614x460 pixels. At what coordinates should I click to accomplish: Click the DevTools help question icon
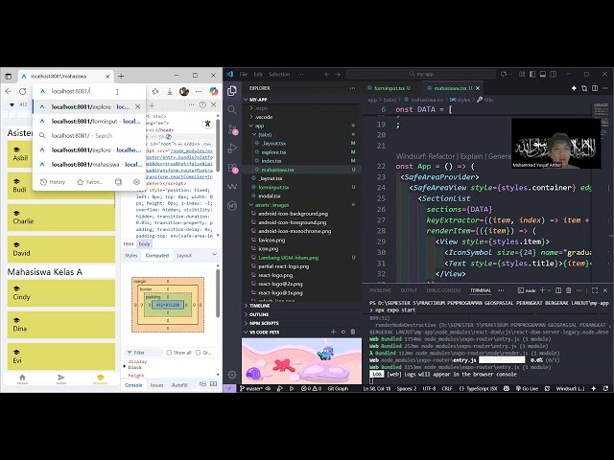[x=202, y=104]
